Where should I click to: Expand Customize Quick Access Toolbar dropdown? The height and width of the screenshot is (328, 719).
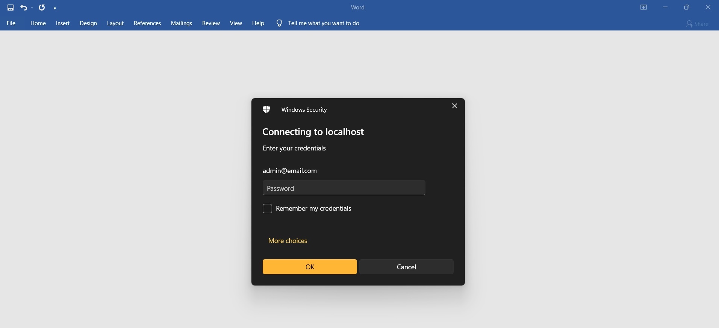click(55, 8)
